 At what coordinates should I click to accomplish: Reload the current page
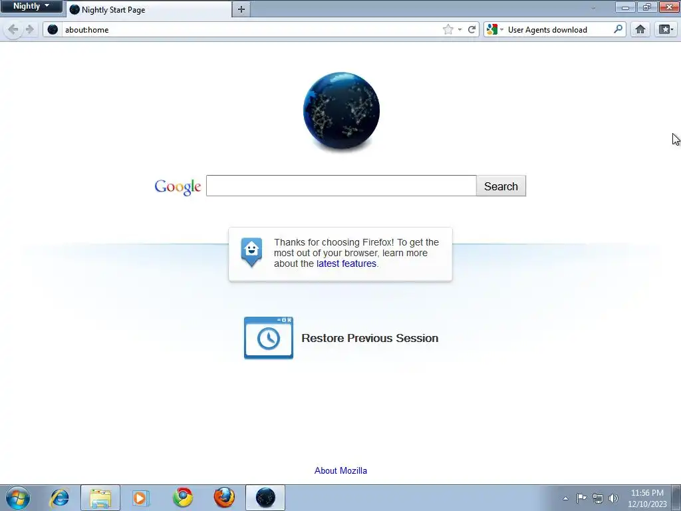pyautogui.click(x=472, y=29)
